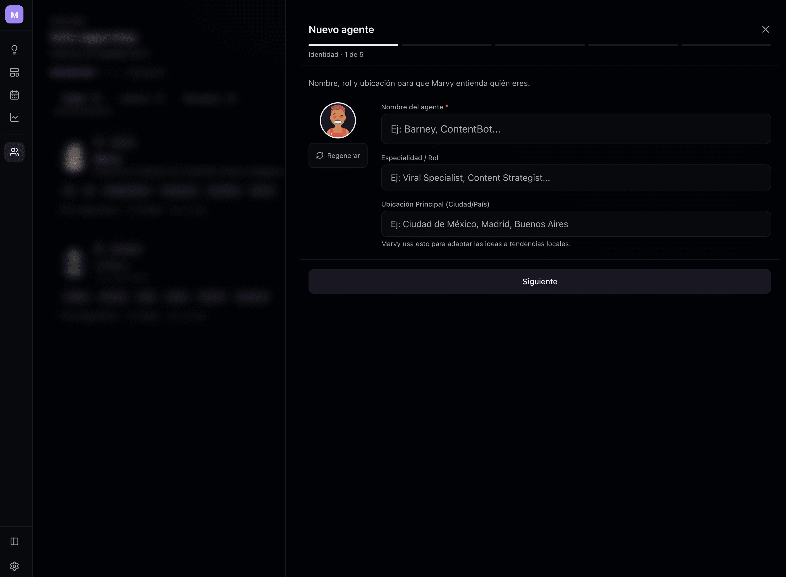The width and height of the screenshot is (786, 577).
Task: Focus the Especialidad / Rol field
Action: click(576, 177)
